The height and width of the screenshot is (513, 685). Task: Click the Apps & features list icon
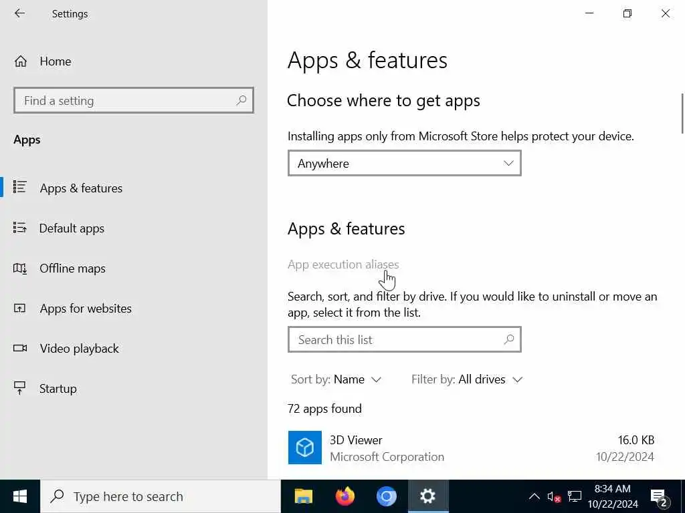[x=19, y=187]
